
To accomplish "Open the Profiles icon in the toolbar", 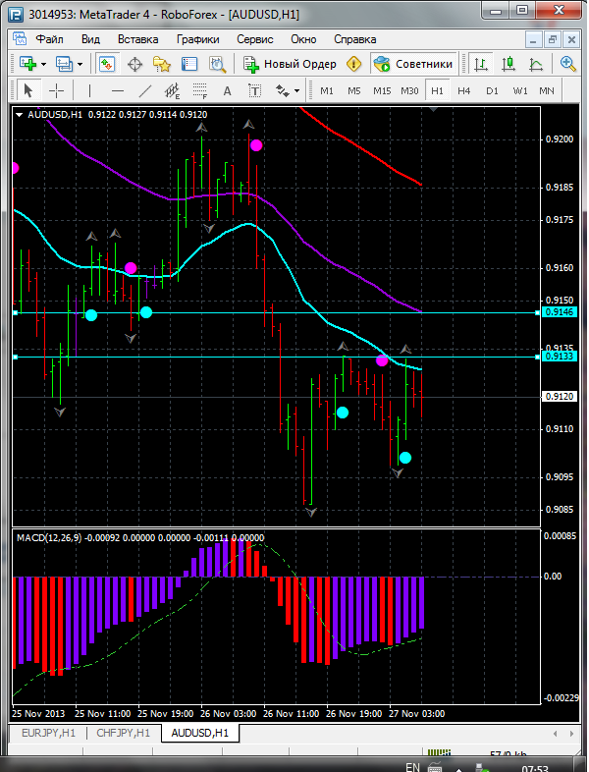I will pos(64,64).
